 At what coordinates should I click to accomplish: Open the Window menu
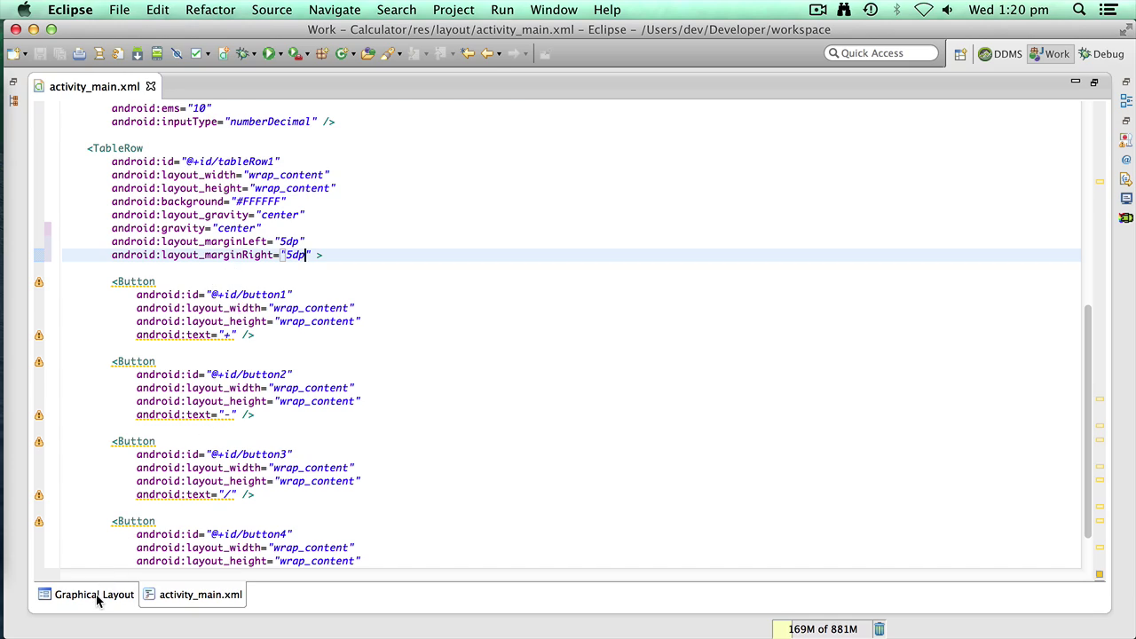(554, 10)
